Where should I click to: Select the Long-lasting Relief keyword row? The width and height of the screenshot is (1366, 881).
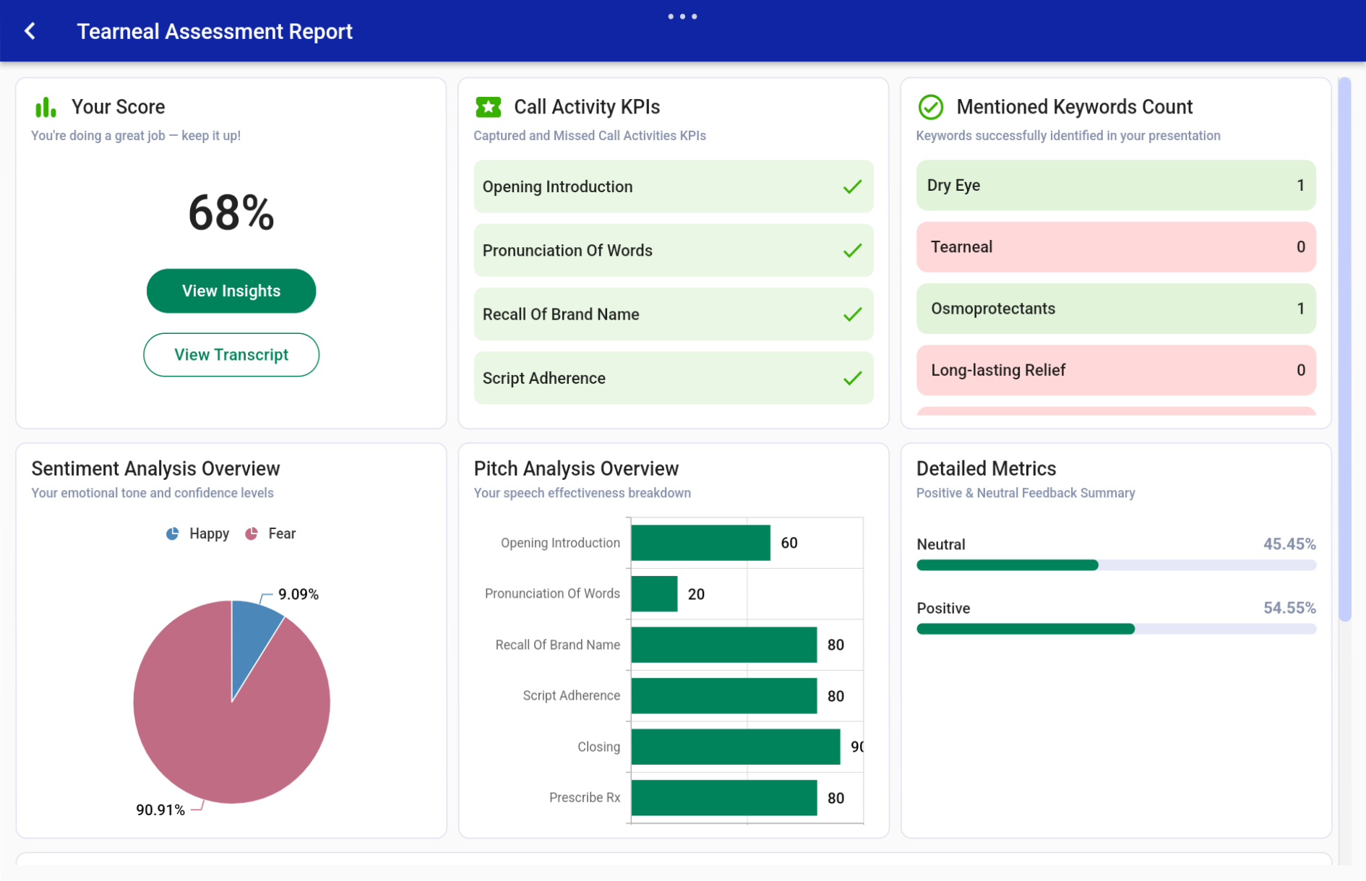1116,370
